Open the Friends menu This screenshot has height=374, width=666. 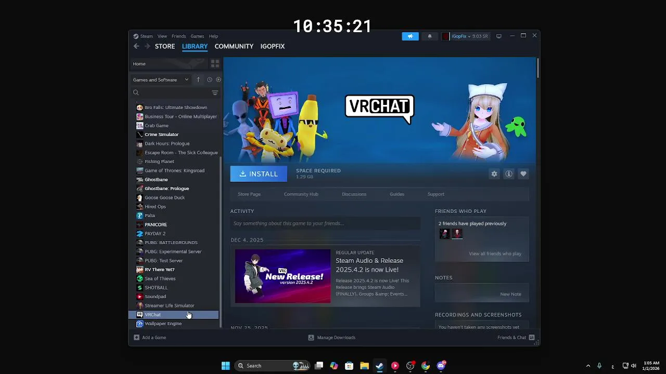tap(178, 36)
